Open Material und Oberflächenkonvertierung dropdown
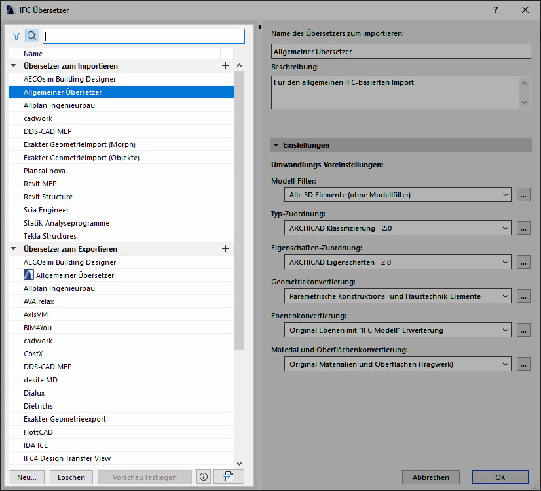This screenshot has height=491, width=541. pyautogui.click(x=398, y=364)
